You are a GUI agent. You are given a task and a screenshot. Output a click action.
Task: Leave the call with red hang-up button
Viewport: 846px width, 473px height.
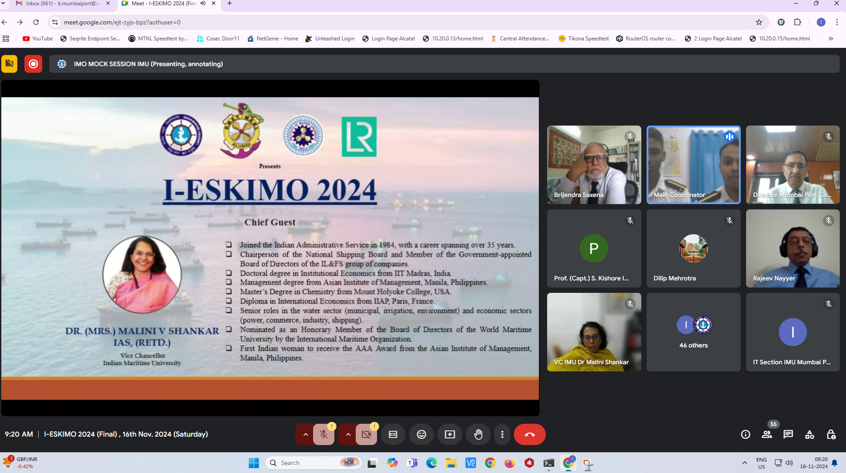[530, 434]
